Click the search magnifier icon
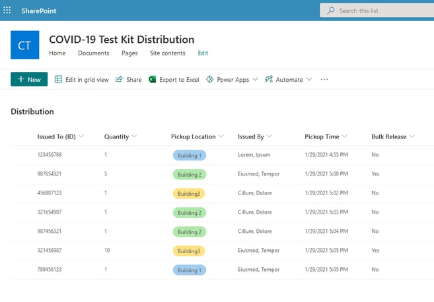 tap(331, 11)
